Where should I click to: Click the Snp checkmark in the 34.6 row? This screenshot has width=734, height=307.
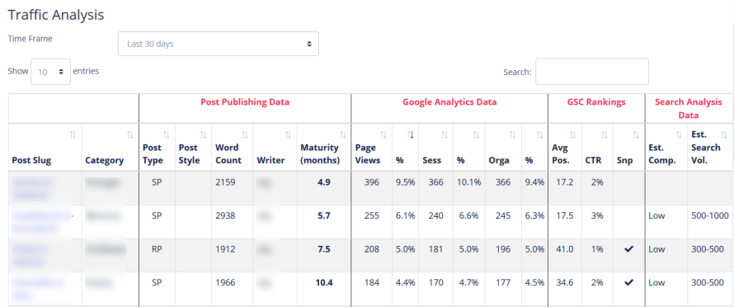pyautogui.click(x=629, y=283)
